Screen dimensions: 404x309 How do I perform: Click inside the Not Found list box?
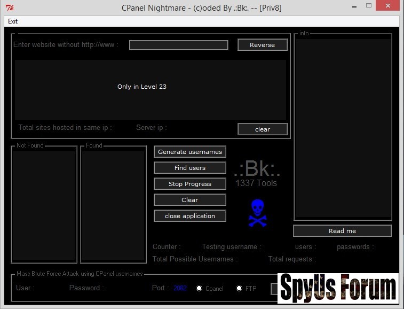click(44, 206)
